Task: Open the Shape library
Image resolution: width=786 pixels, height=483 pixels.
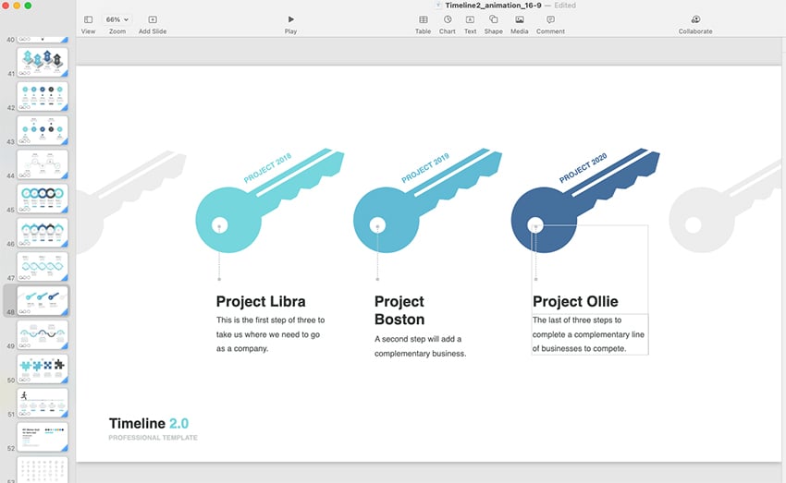Action: 494,19
